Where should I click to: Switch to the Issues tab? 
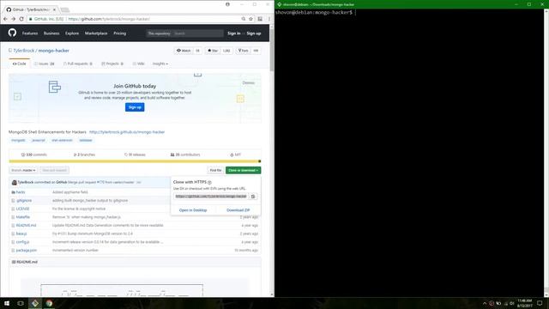coord(44,64)
